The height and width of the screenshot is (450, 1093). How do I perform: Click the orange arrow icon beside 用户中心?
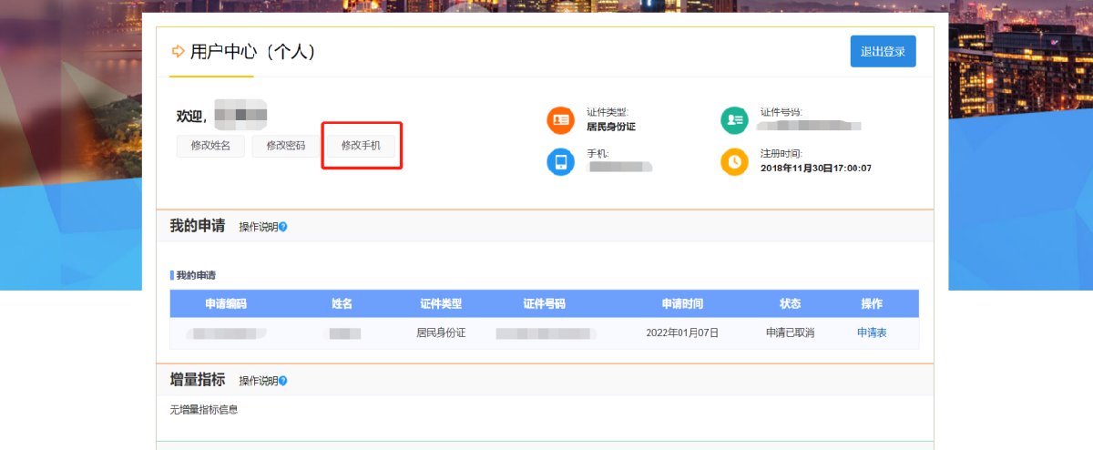[178, 52]
